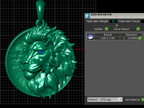
Task: Click the Total Gem Count label
Action: [129, 21]
